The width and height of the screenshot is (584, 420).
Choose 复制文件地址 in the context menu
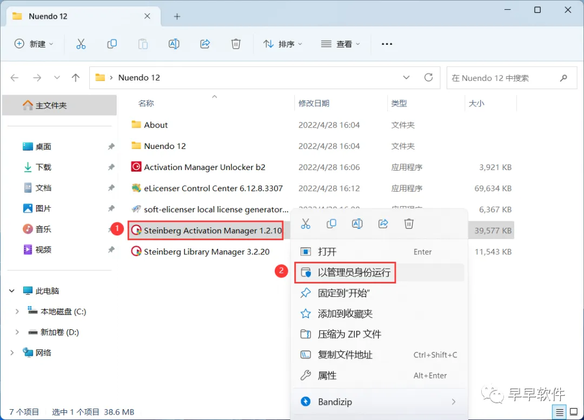coord(379,355)
